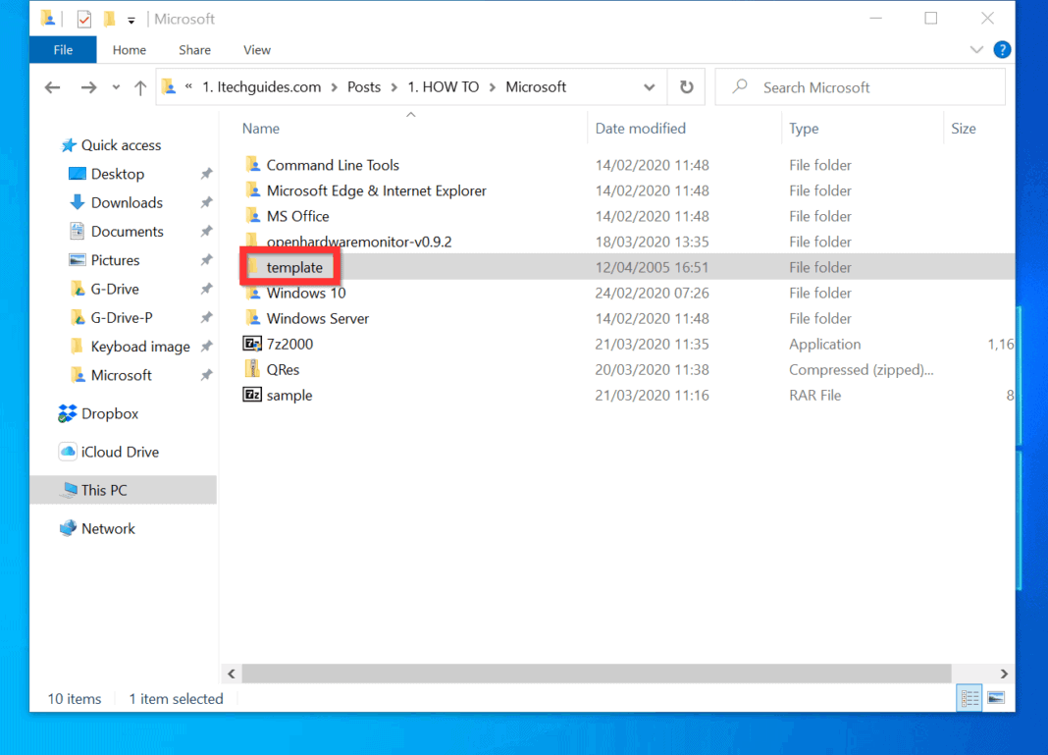Click the Windows Server folder icon
This screenshot has height=755, width=1048.
[252, 318]
